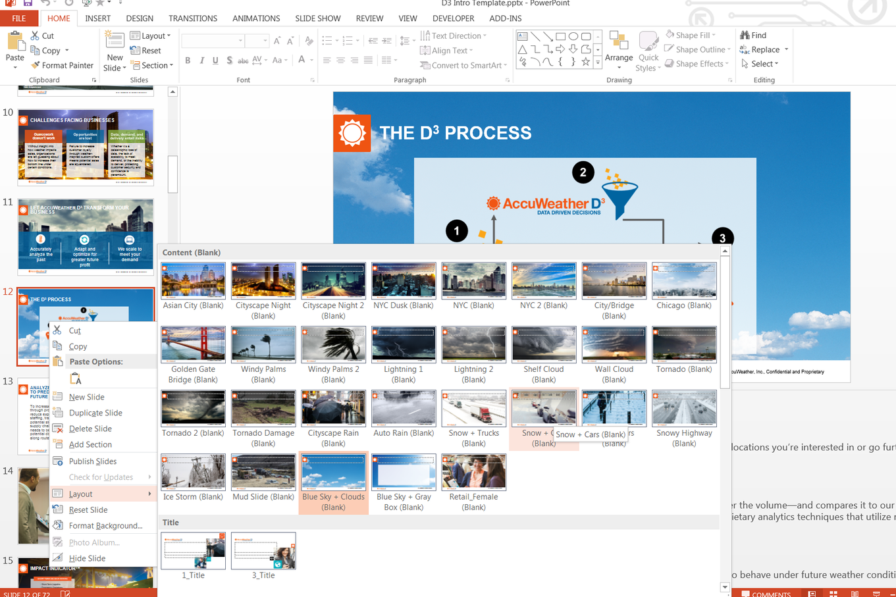Click slide panel scroll up arrow
The height and width of the screenshot is (597, 896).
(172, 92)
